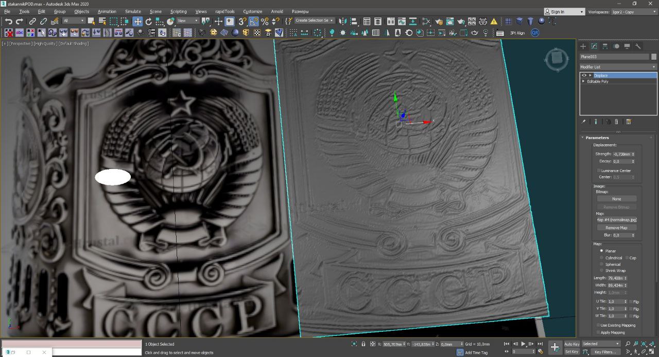The width and height of the screenshot is (659, 357).
Task: Click the yellow warning triangle icon
Action: (494, 21)
